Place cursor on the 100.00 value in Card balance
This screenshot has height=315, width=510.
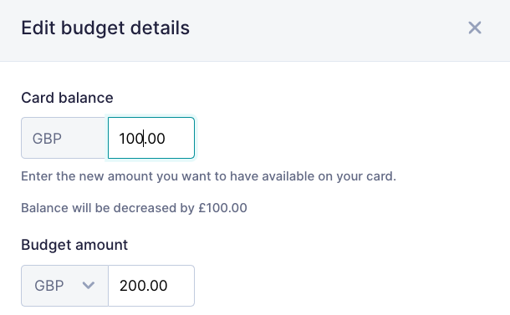[x=142, y=139]
